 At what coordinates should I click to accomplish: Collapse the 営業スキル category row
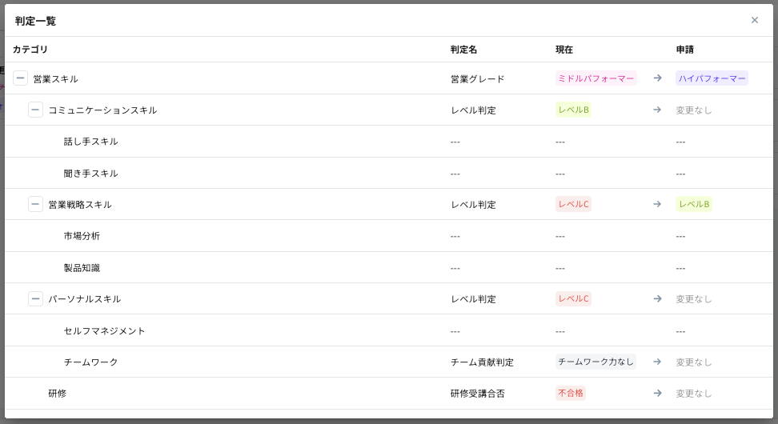click(x=20, y=78)
